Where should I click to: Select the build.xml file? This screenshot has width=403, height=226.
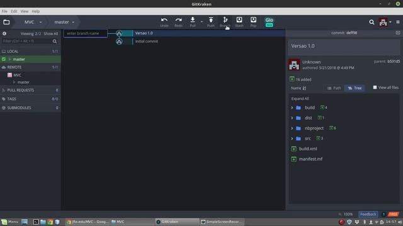click(308, 149)
